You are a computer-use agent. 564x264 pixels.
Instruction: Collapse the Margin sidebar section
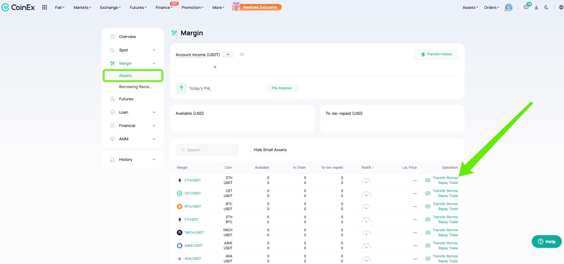tap(154, 63)
